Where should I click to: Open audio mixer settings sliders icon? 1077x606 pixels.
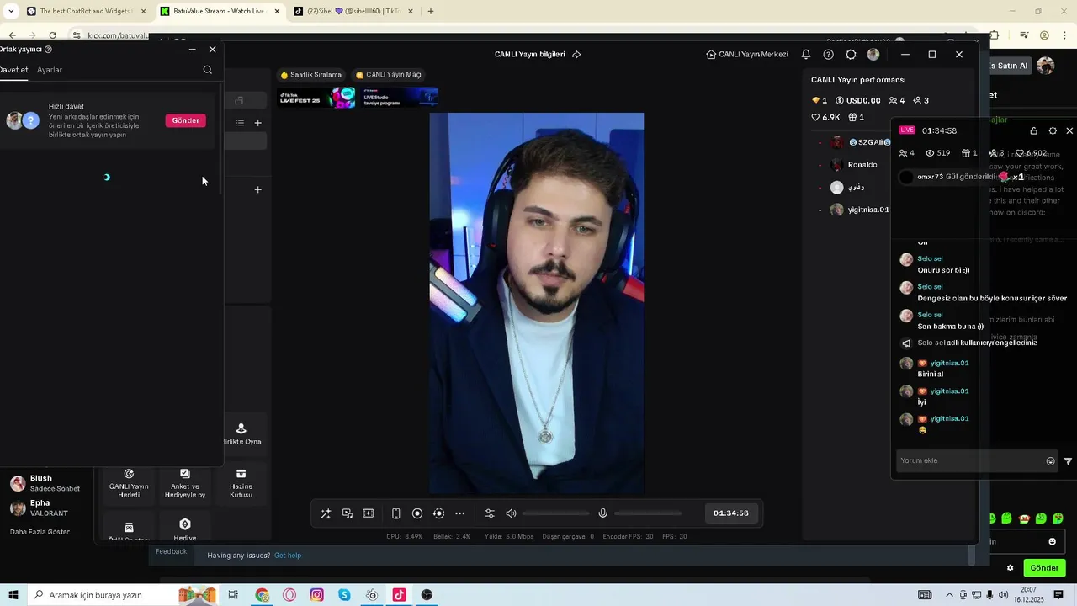click(x=490, y=513)
